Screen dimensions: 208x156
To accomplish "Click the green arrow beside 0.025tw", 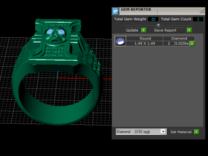I will coord(192,43).
